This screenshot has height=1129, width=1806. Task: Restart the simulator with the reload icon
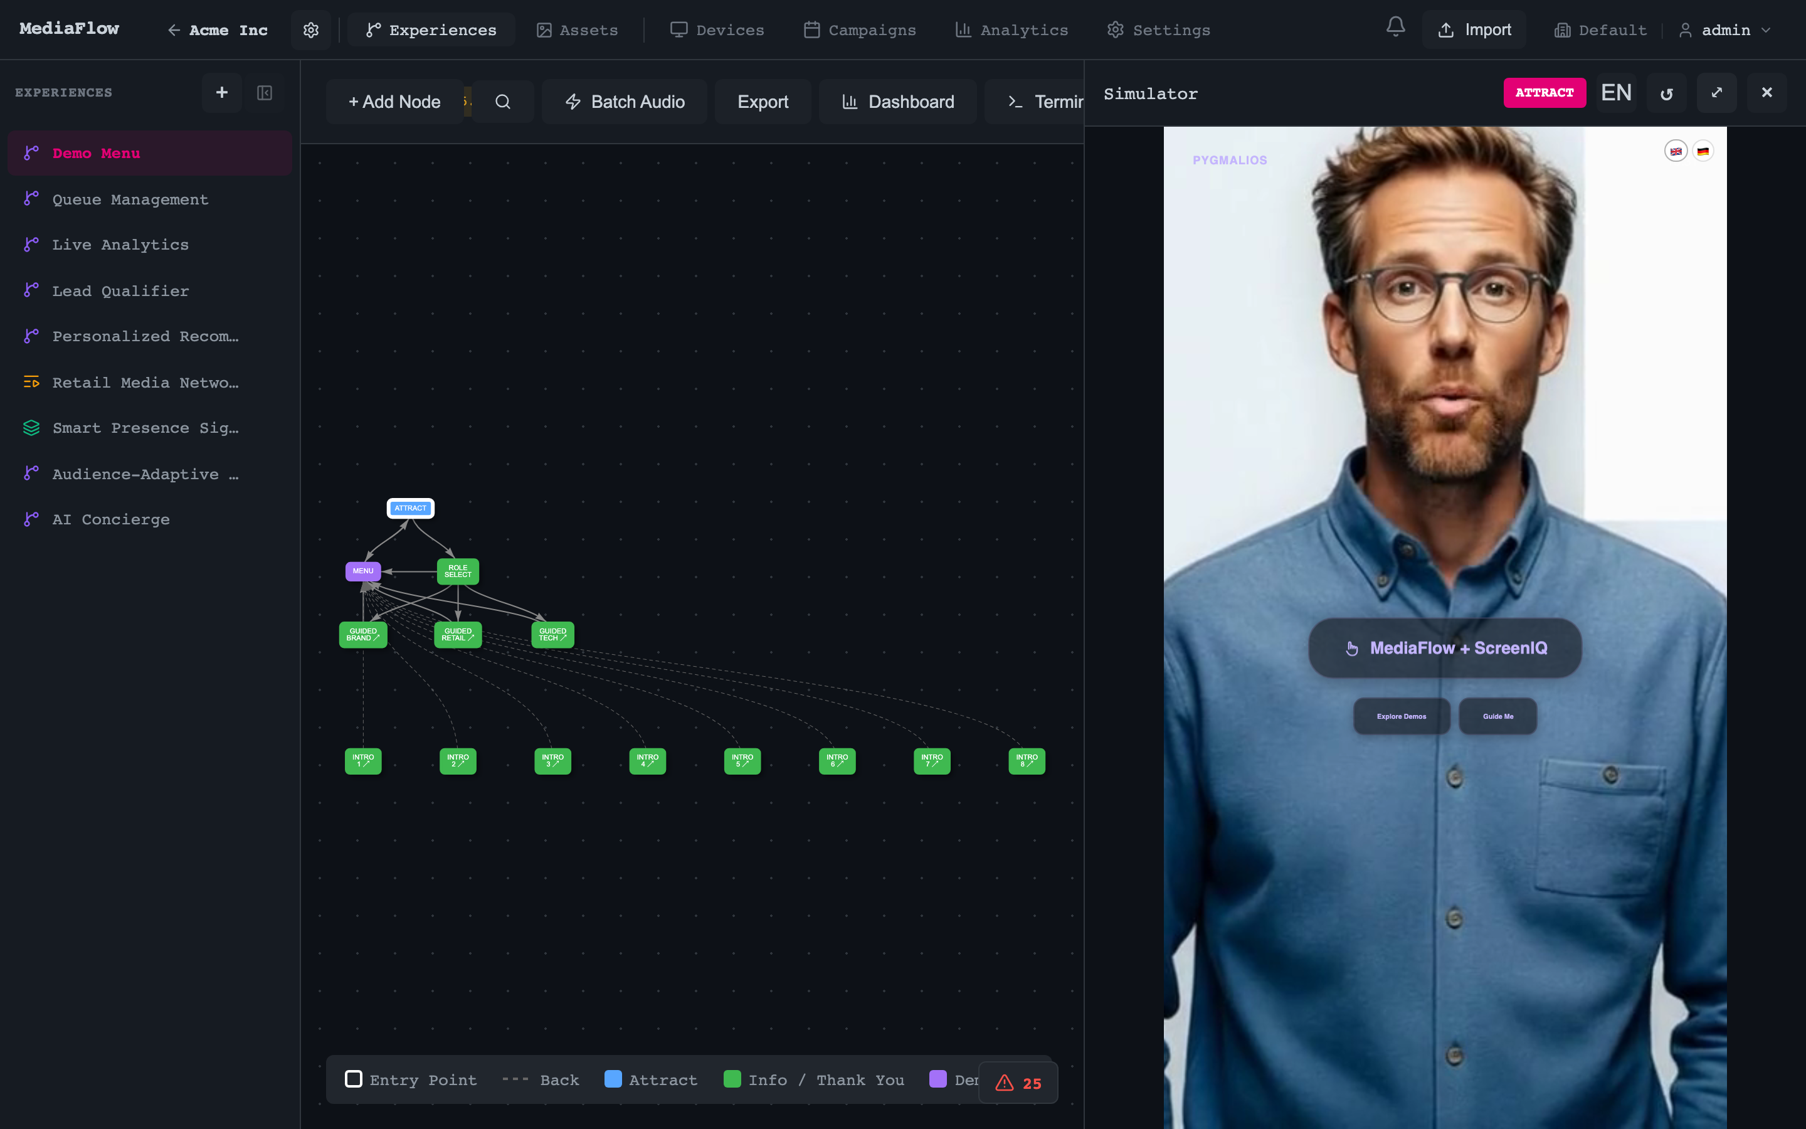(x=1666, y=93)
